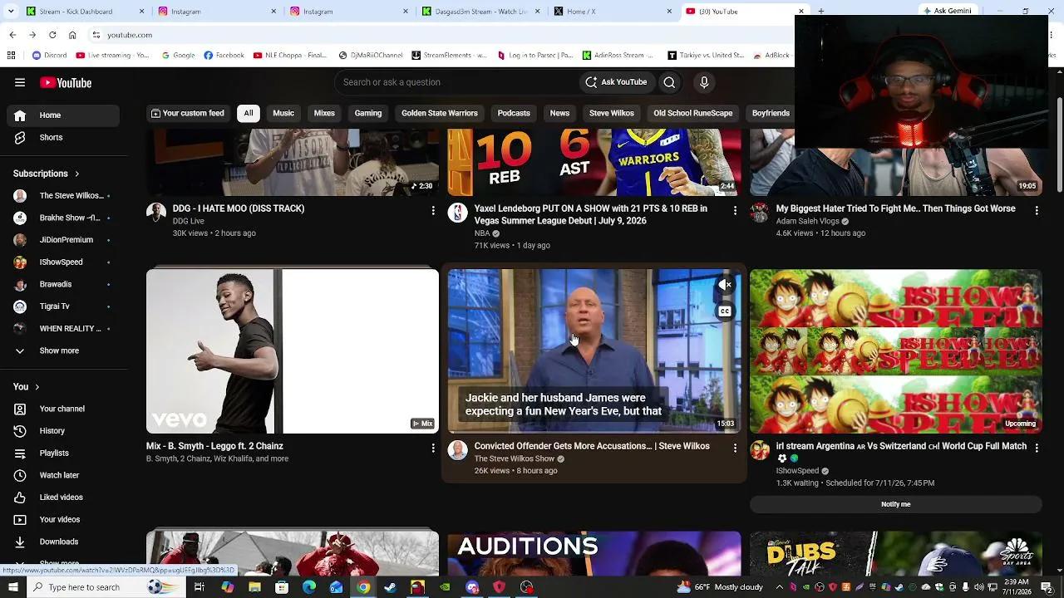1064x598 pixels.
Task: Click the YouTube logo
Action: pos(66,82)
